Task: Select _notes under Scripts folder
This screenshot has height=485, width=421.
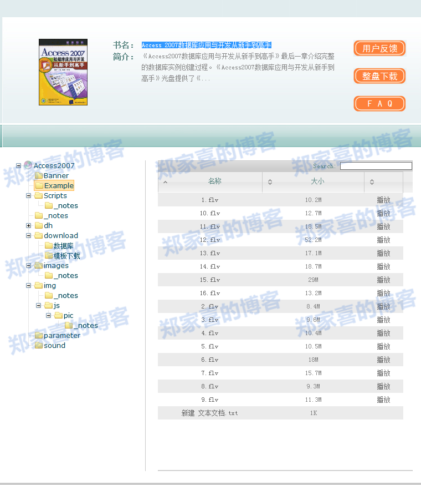Action: tap(66, 206)
